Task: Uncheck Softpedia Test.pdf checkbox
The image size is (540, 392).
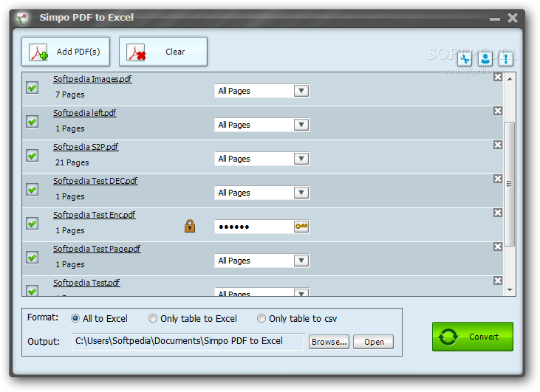Action: [x=33, y=291]
